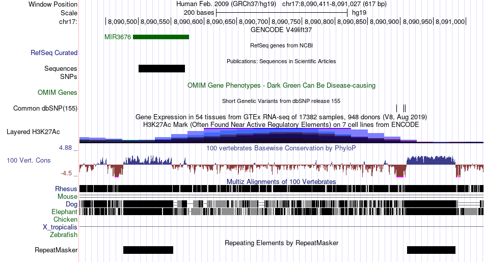Click the 8,090,500 ruler position
The width and height of the screenshot is (484, 262).
123,21
